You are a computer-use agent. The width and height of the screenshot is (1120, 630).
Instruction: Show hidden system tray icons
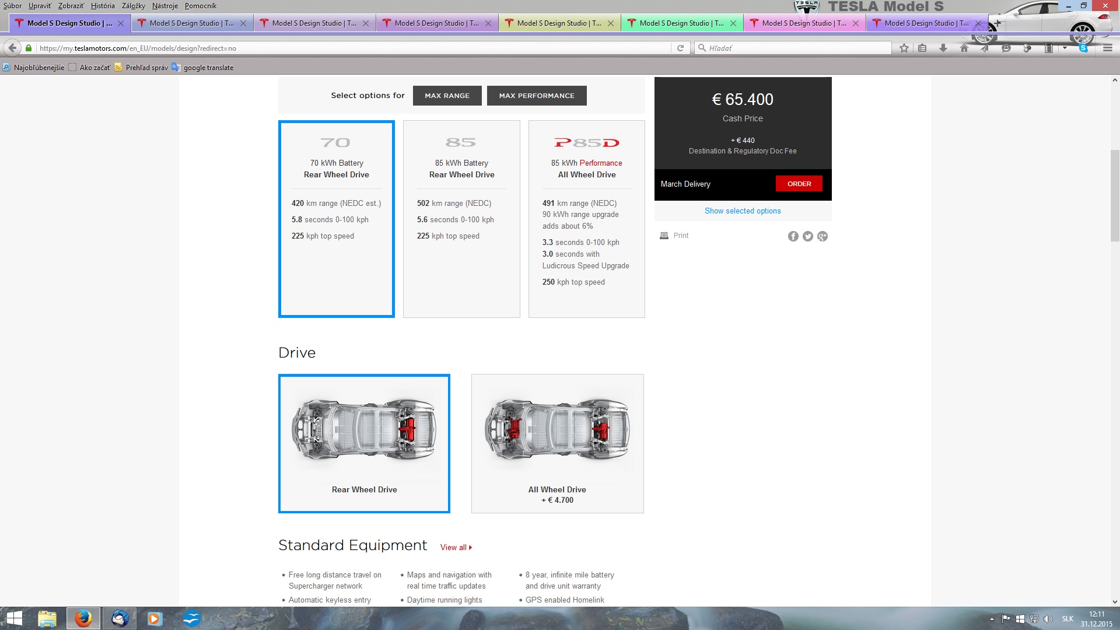[992, 619]
